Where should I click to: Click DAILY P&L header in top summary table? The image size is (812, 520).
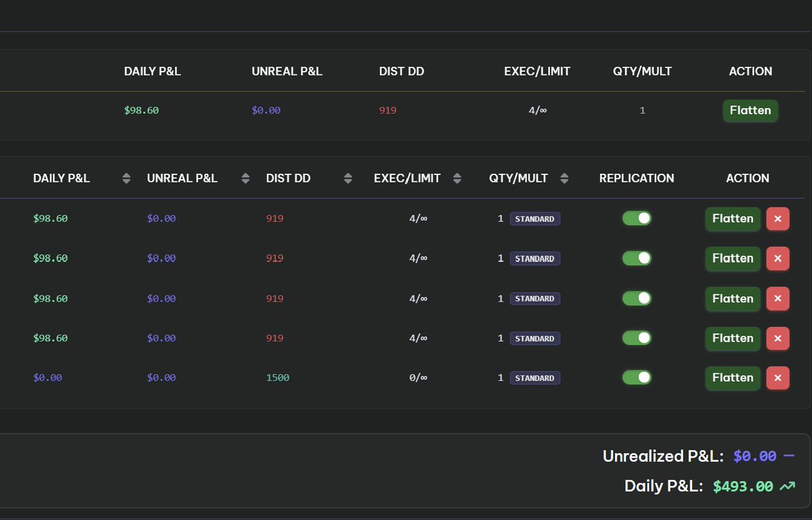(x=152, y=71)
